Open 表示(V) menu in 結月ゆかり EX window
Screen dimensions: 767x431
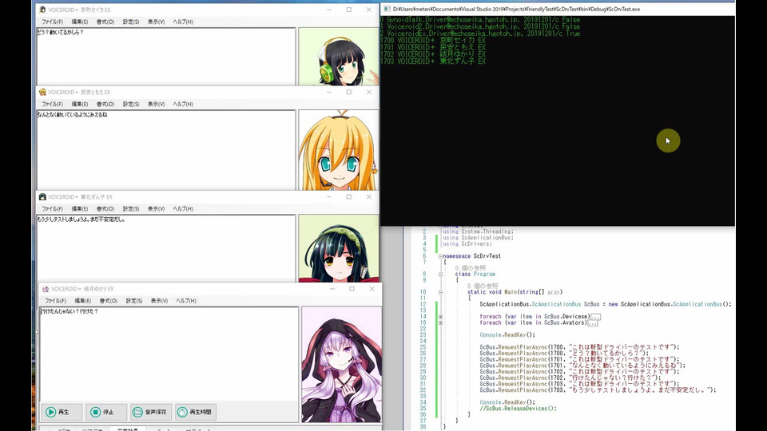(x=159, y=301)
